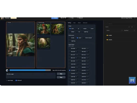The width and height of the screenshot is (137, 103).
Task: Sort files by Modified column arrows
Action: click(134, 30)
